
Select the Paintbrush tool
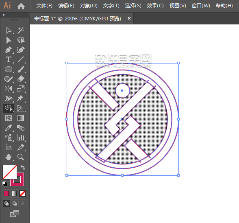(x=21, y=69)
